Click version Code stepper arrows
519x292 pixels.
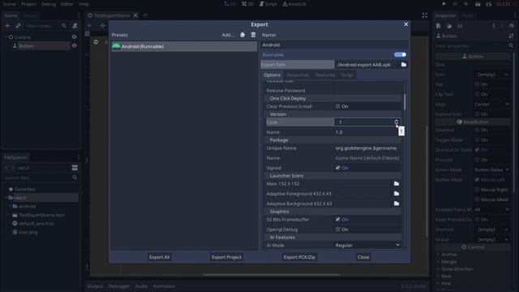(397, 122)
